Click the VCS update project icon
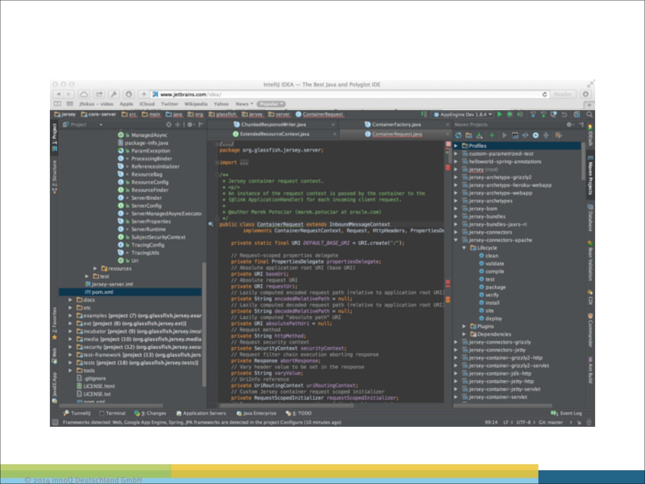645x484 pixels. click(x=533, y=114)
